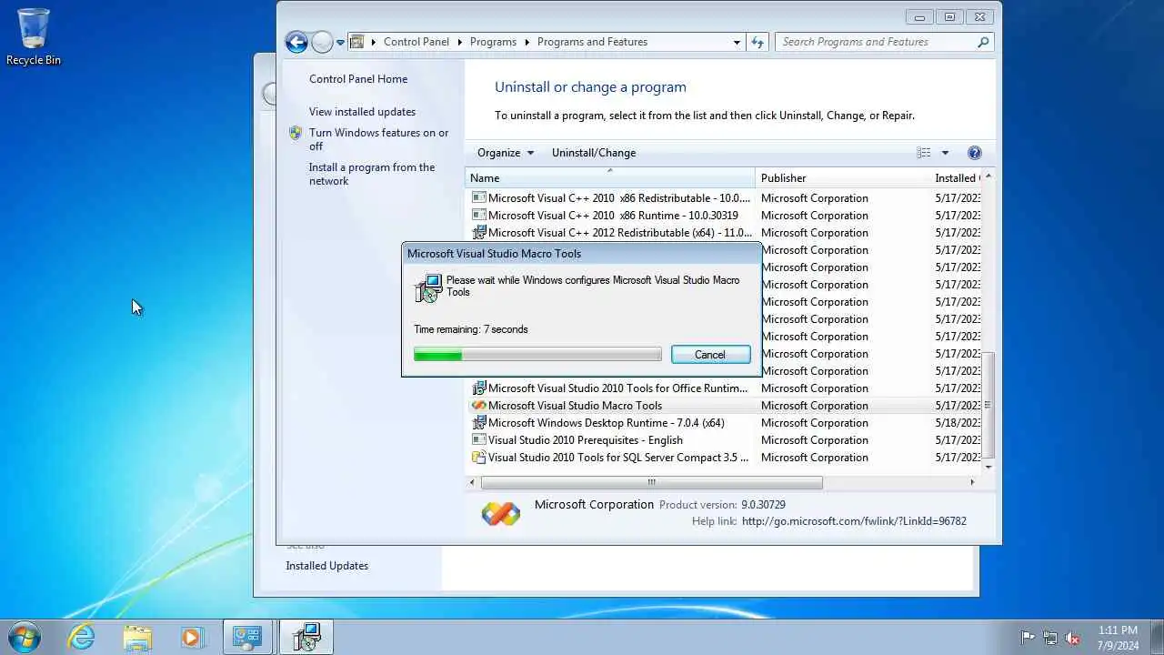1164x655 pixels.
Task: Click the muted volume tray icon
Action: 1072,638
